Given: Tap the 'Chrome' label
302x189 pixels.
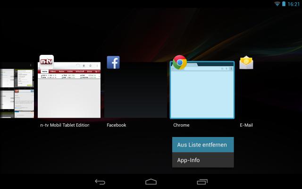Looking at the screenshot, I should pos(181,125).
